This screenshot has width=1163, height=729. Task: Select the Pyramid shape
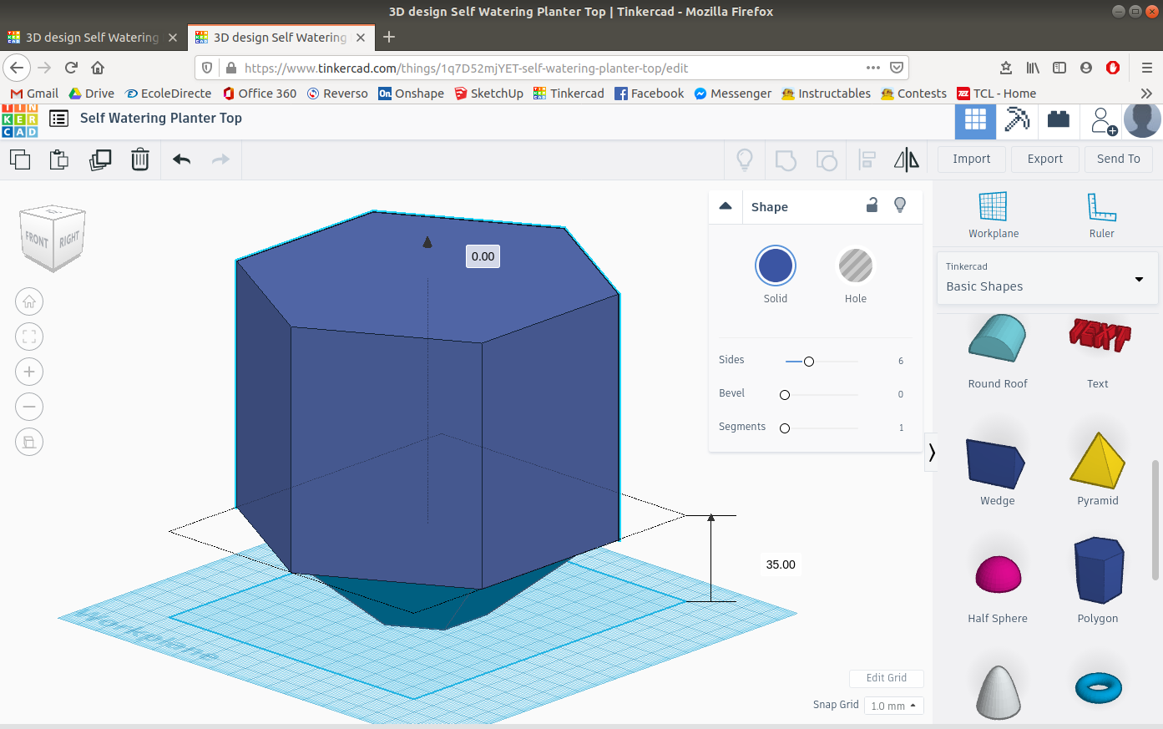click(1098, 469)
